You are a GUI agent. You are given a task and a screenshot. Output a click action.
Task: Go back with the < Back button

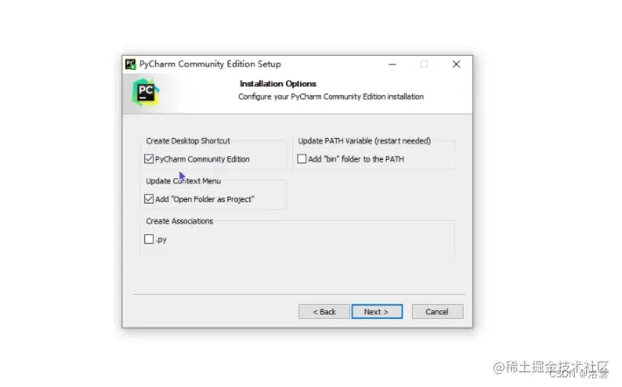[x=324, y=312]
